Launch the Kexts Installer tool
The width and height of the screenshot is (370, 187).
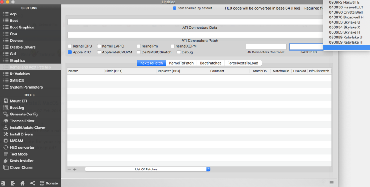(21, 161)
